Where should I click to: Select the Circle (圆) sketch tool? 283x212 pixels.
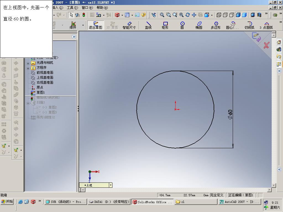182,25
